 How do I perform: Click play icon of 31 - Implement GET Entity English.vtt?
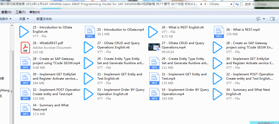[x=88, y=79]
